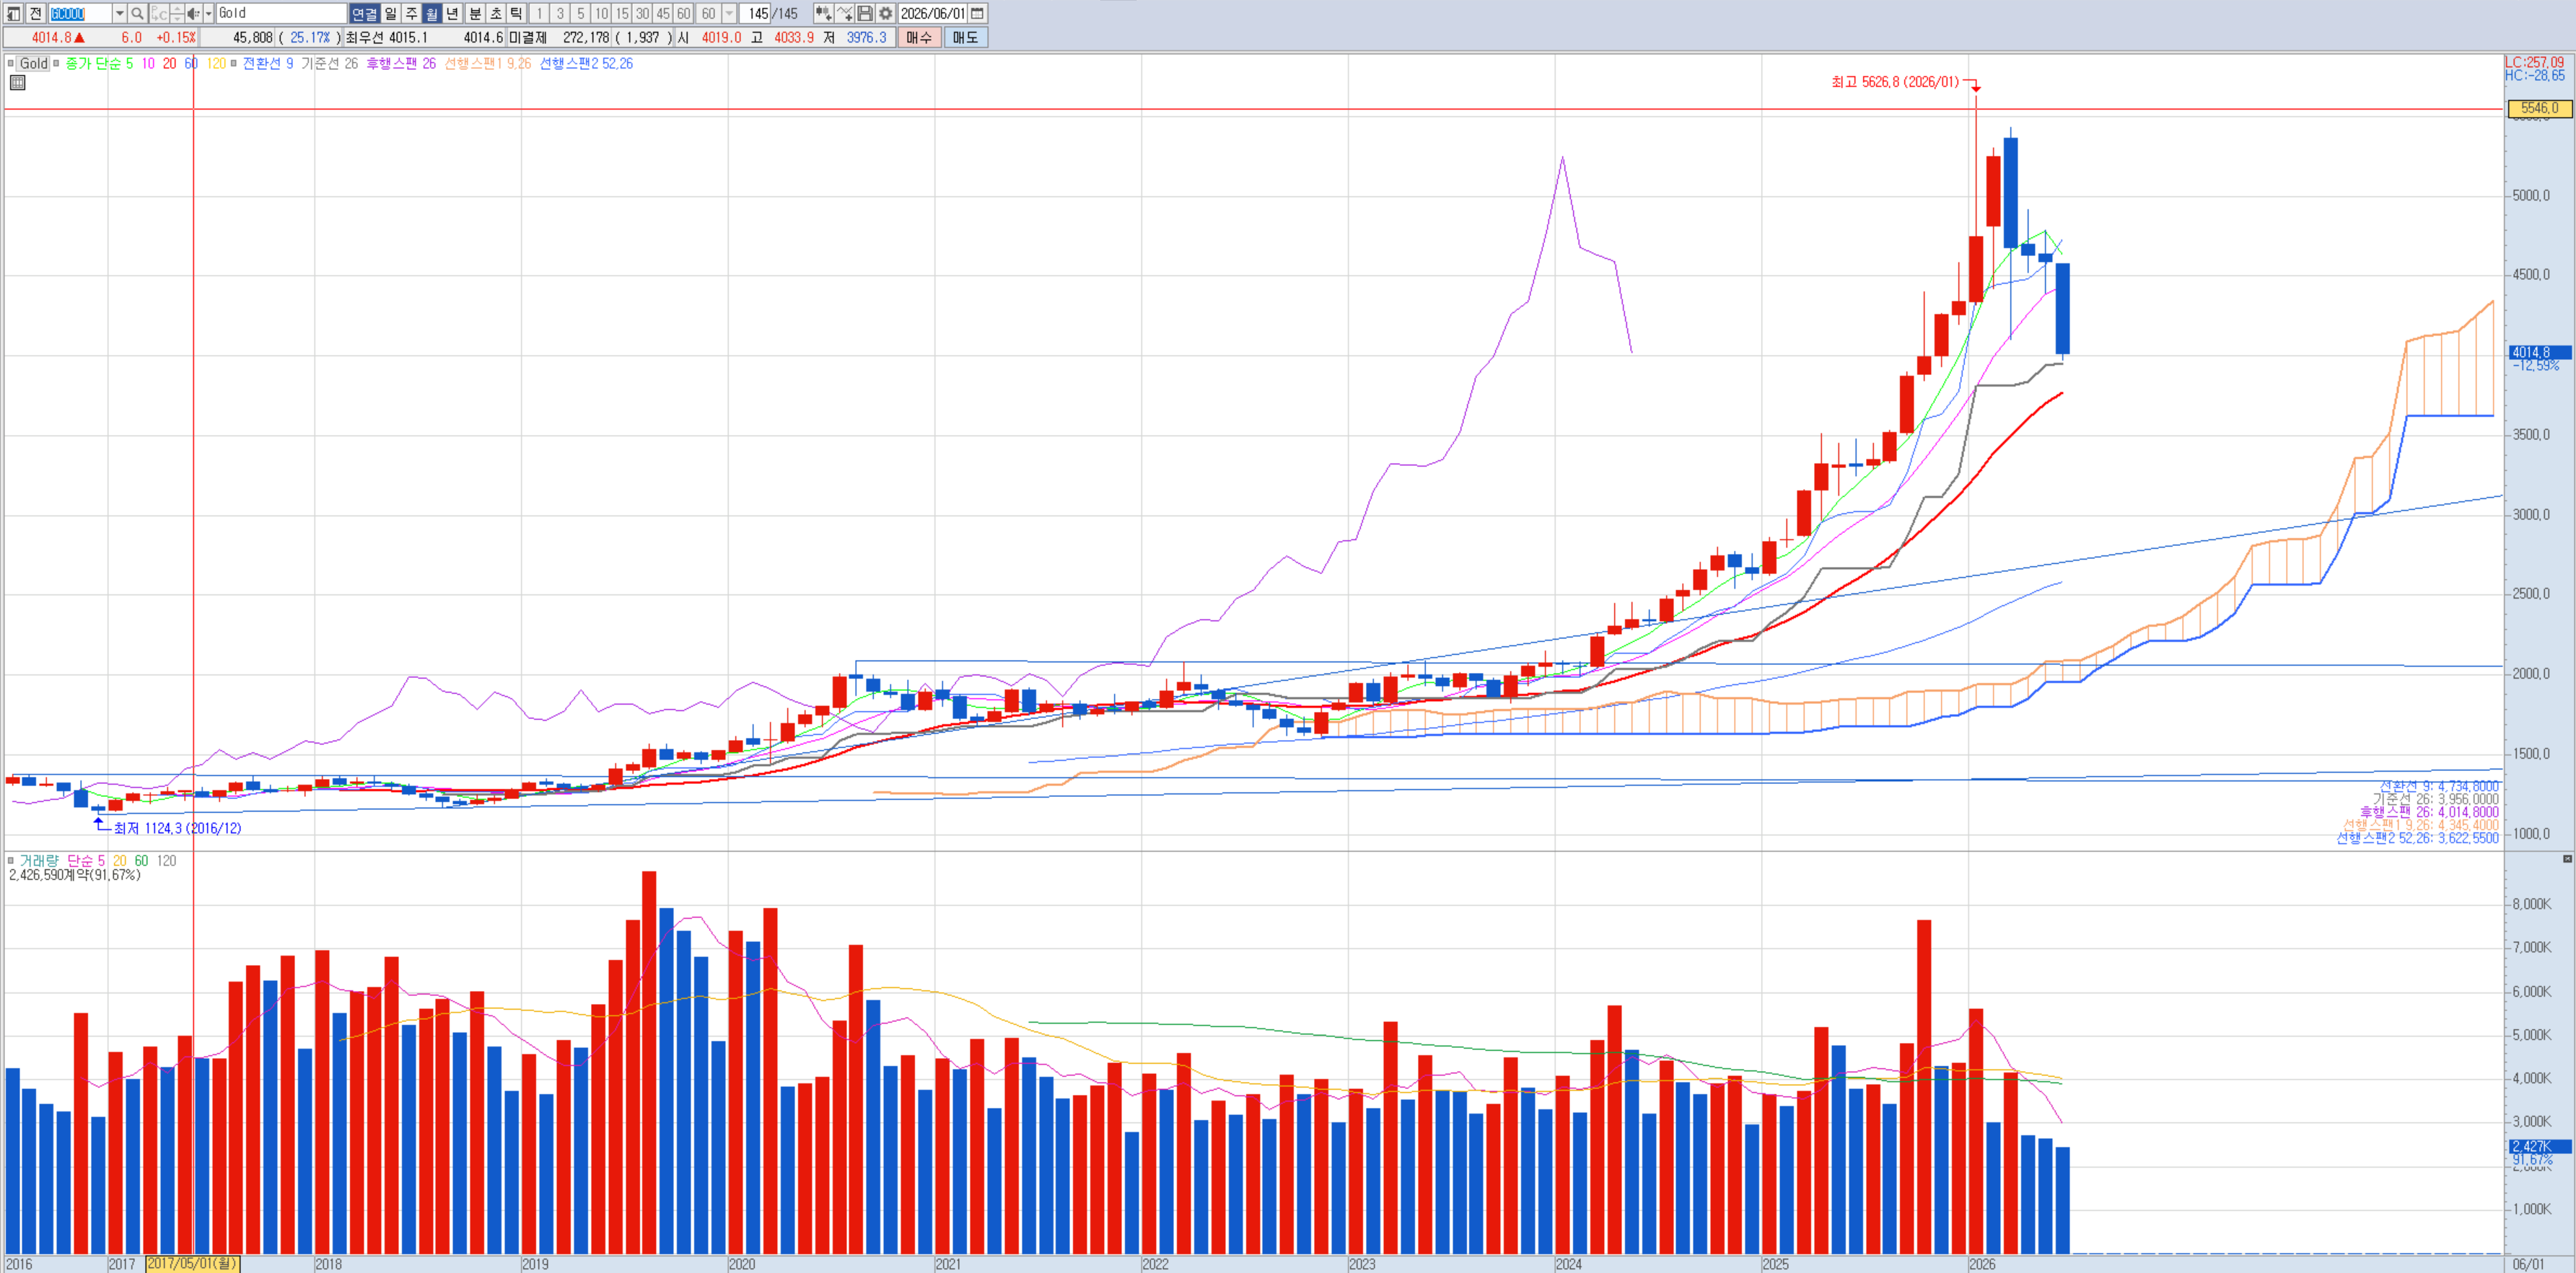Image resolution: width=2576 pixels, height=1273 pixels.
Task: Choose the 10 interval button
Action: 601,13
